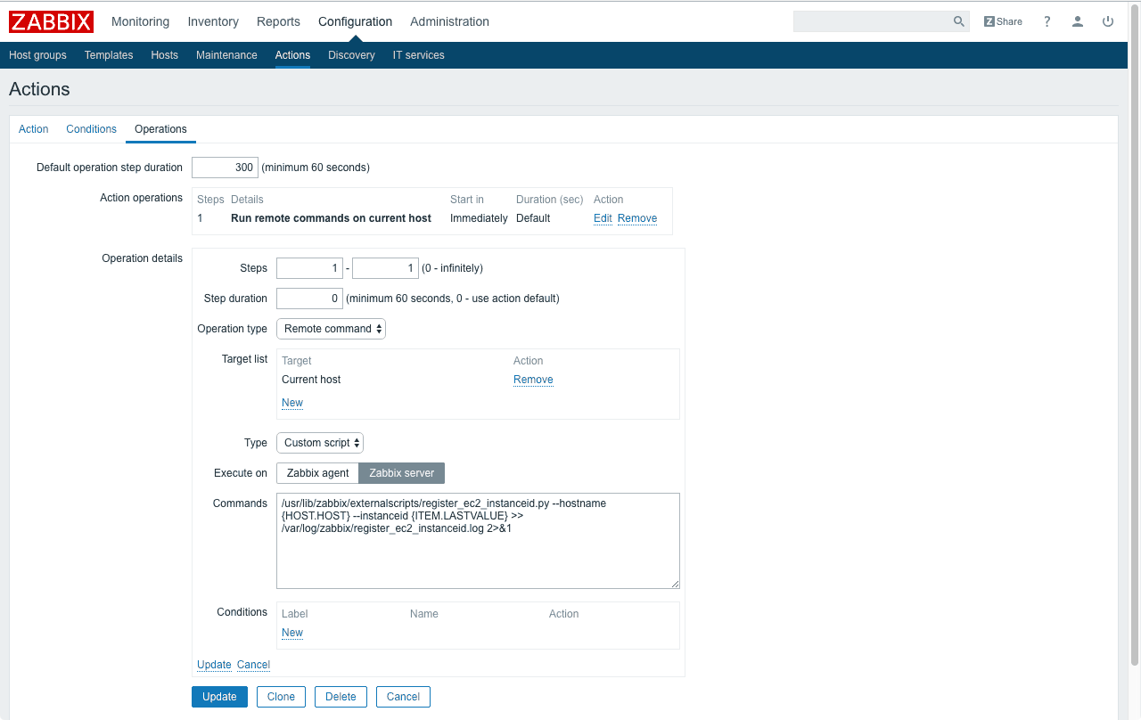1141x720 pixels.
Task: Open the Type Custom script dropdown
Action: 320,443
